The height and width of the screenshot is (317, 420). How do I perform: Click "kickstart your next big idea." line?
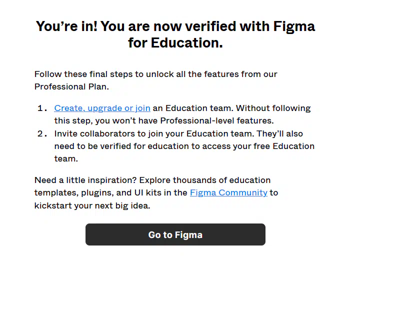click(92, 205)
